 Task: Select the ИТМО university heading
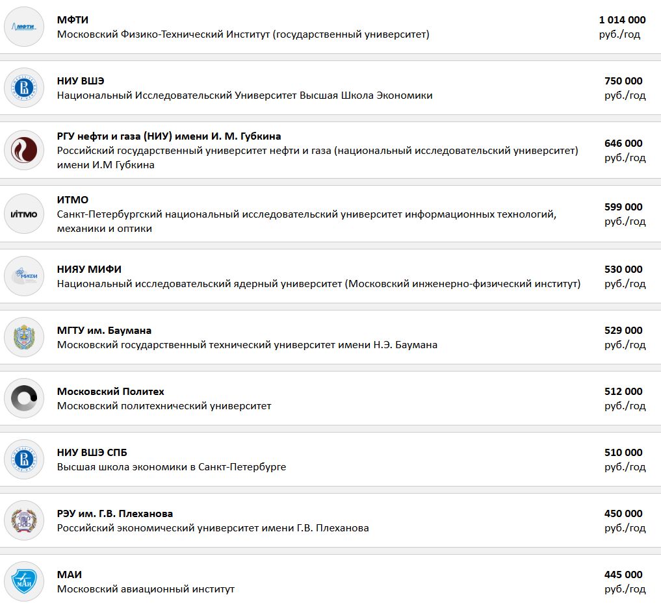click(x=73, y=199)
